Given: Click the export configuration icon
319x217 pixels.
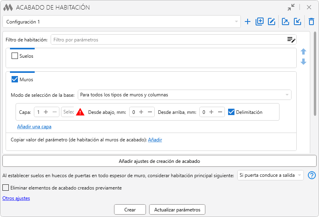Looking at the screenshot, I should click(x=286, y=22).
